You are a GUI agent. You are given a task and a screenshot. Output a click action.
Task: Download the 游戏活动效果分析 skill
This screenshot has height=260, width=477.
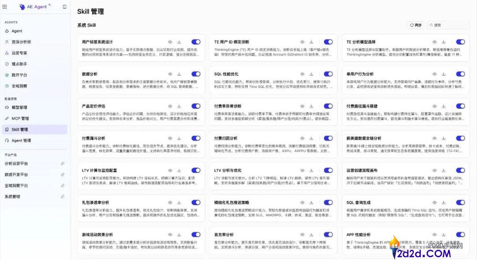[x=179, y=235]
